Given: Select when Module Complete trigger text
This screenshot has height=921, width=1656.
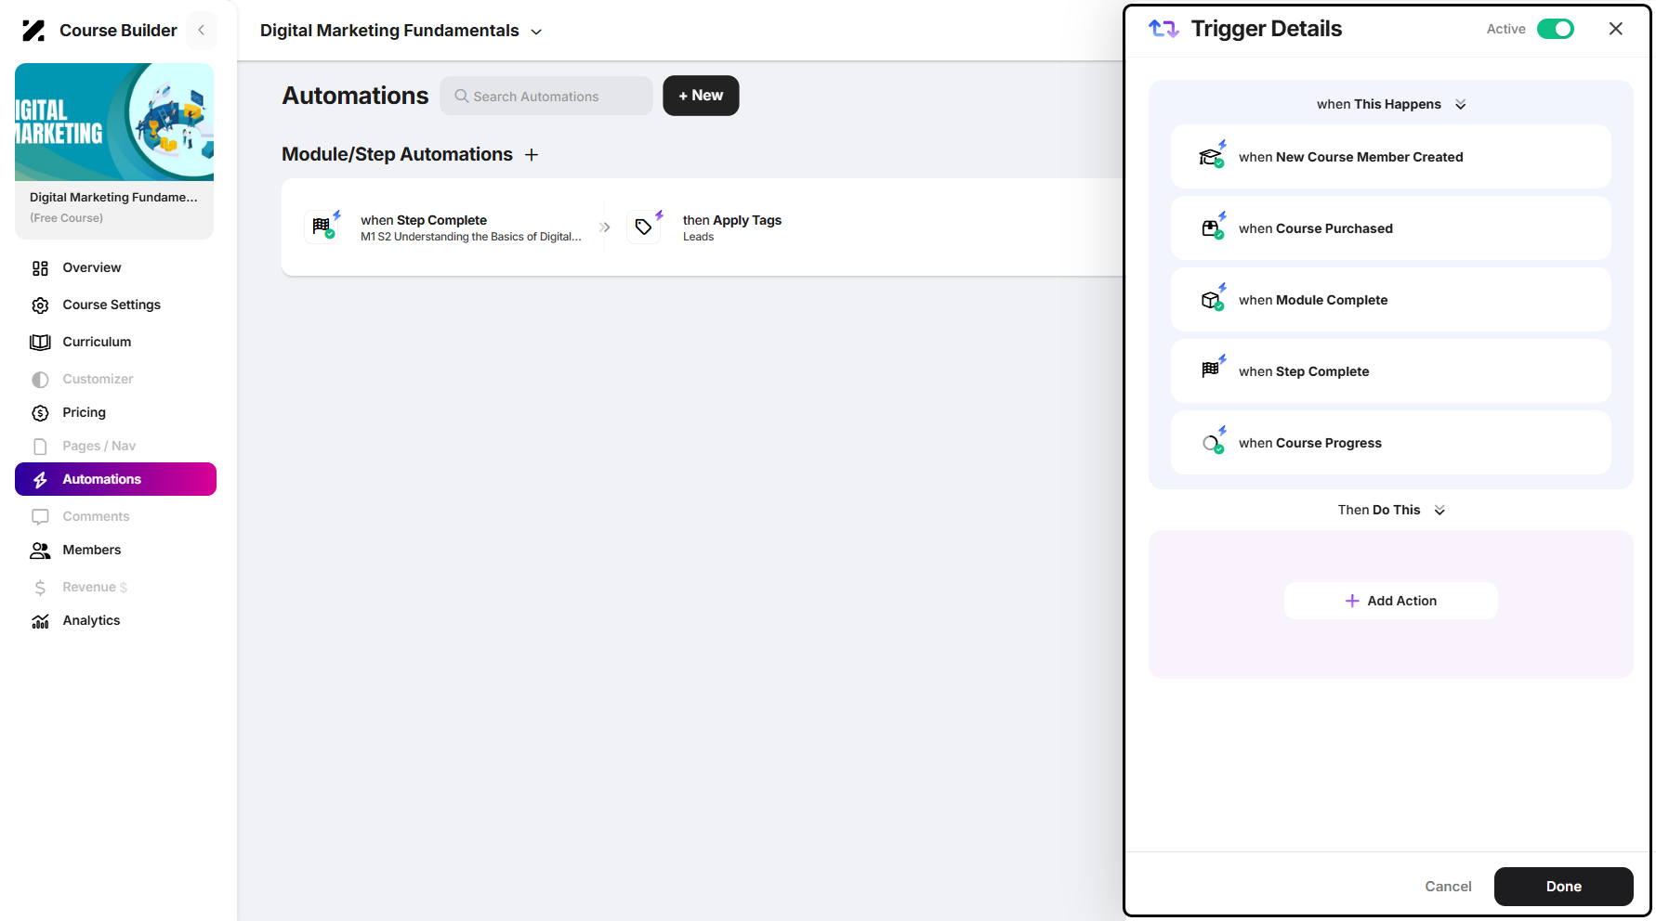Looking at the screenshot, I should coord(1313,300).
